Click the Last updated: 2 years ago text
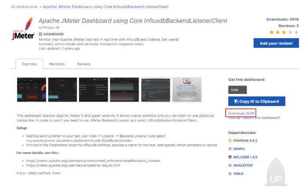The height and width of the screenshot is (186, 306). pyautogui.click(x=59, y=48)
